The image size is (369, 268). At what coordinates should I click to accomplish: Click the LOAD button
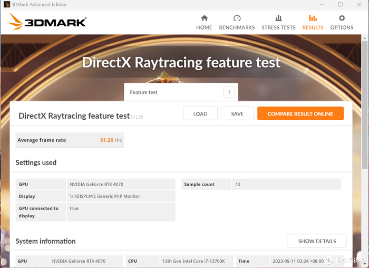tap(200, 113)
